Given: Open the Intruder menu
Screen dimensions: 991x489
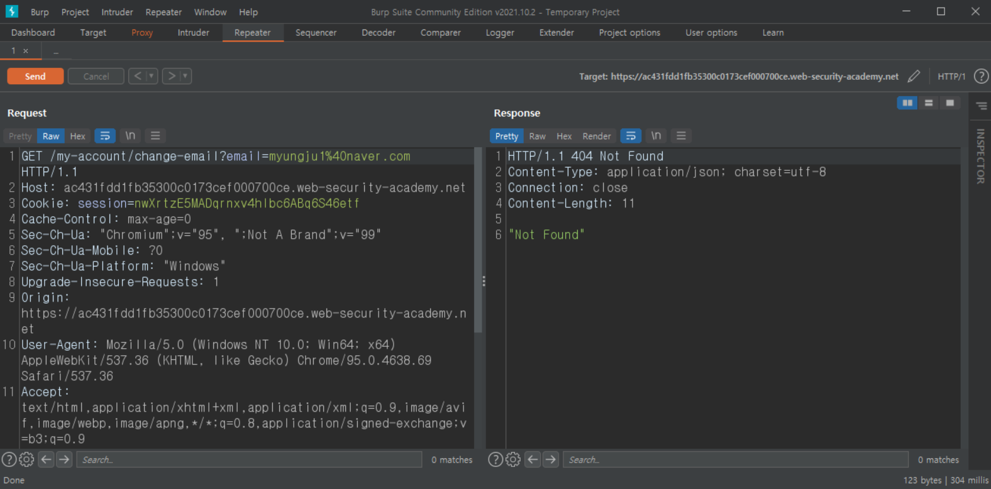Looking at the screenshot, I should (x=118, y=12).
